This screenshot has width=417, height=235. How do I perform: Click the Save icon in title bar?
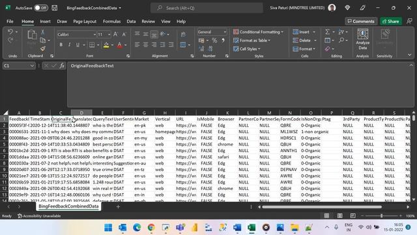[55, 8]
